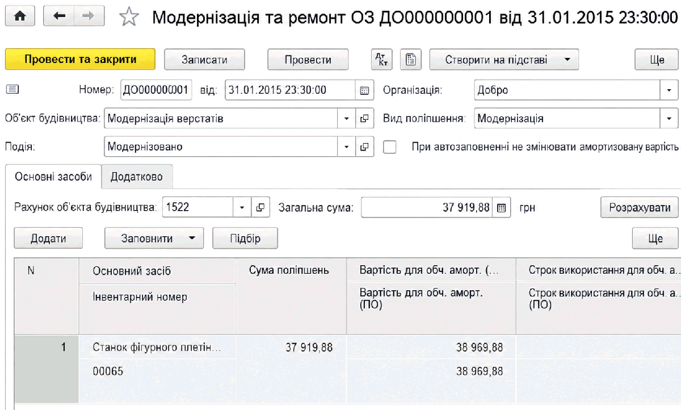Show Дт/Кт postings of document
This screenshot has width=681, height=410.
tap(381, 59)
